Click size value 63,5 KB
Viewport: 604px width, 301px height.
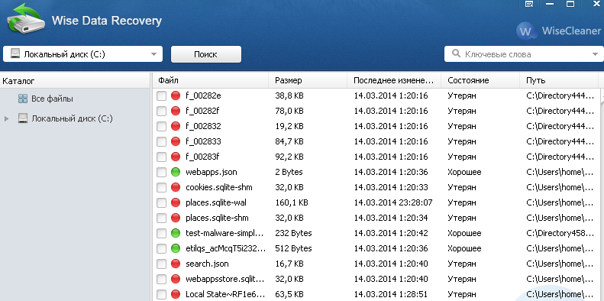(289, 294)
